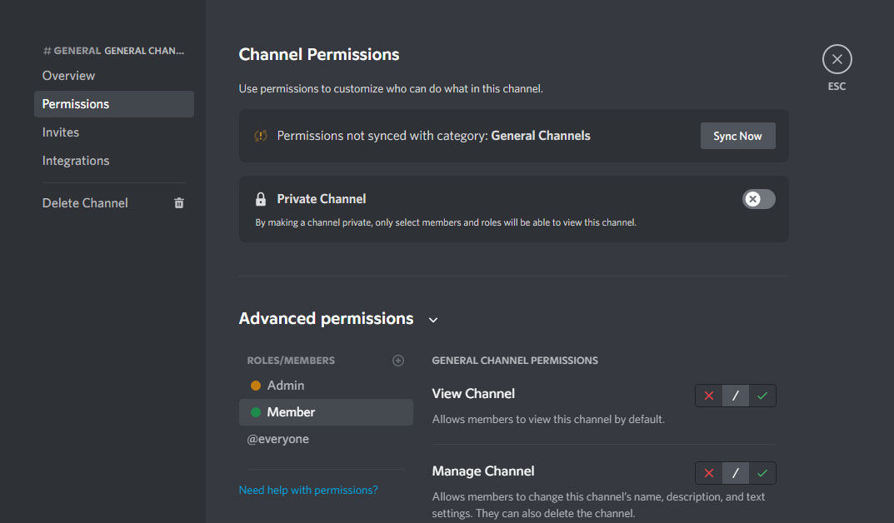Click the trash icon next to Delete Channel
The height and width of the screenshot is (523, 894).
(x=178, y=202)
